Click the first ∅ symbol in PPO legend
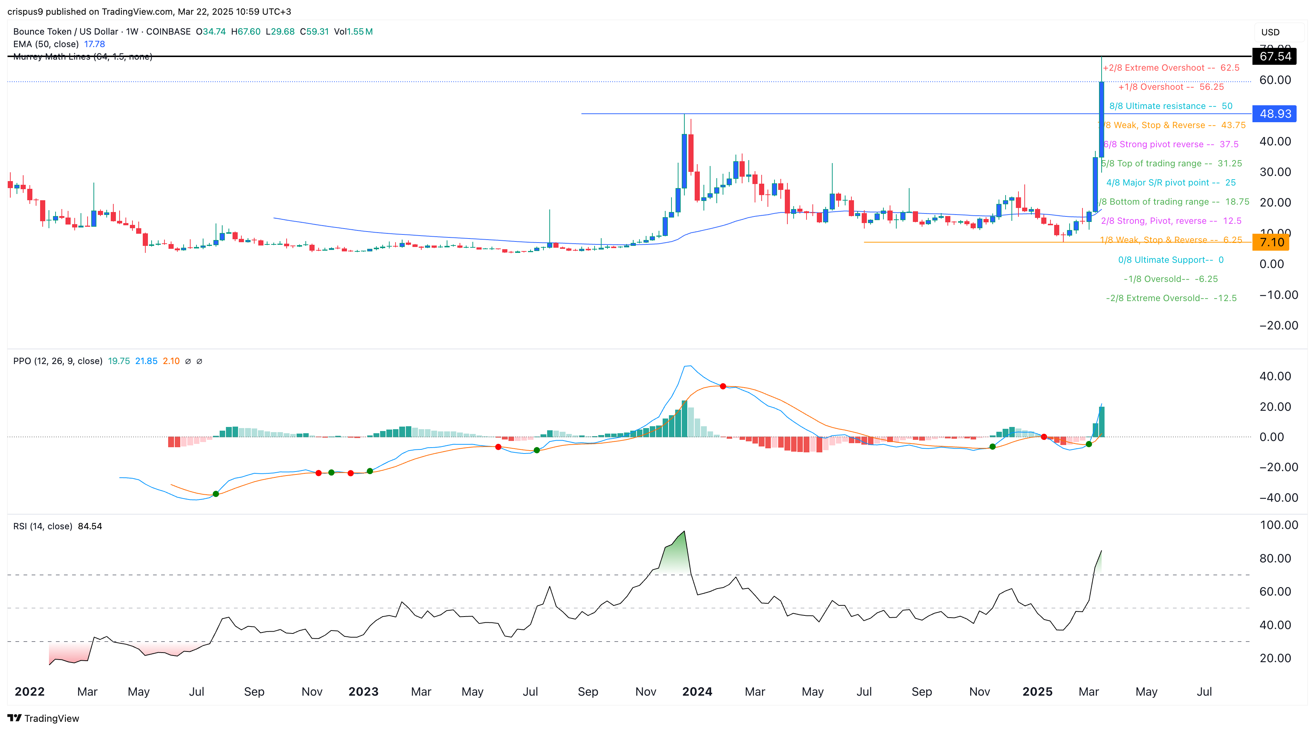The width and height of the screenshot is (1315, 731). pos(188,361)
